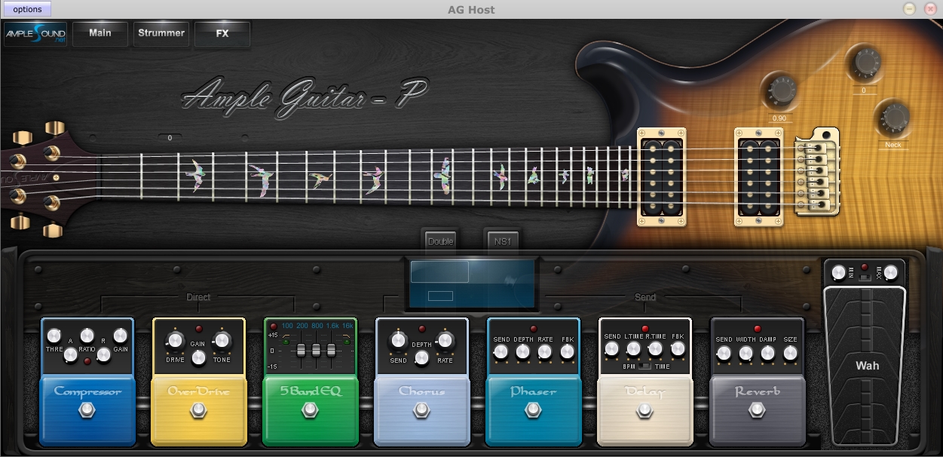Toggle the Wah MIN/MAX mode switch
This screenshot has height=457, width=943.
click(x=865, y=278)
